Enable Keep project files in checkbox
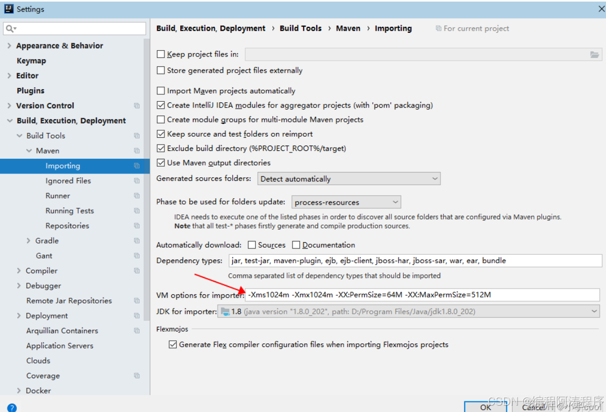 pos(161,54)
